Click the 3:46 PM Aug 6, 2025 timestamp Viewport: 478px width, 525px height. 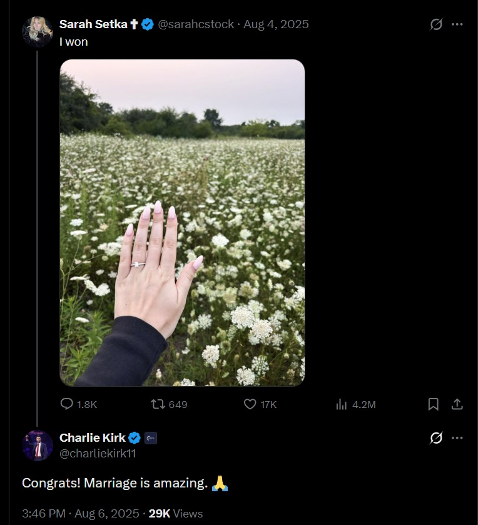coord(80,513)
